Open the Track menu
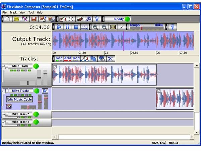This screenshot has width=201, height=151. (13, 13)
